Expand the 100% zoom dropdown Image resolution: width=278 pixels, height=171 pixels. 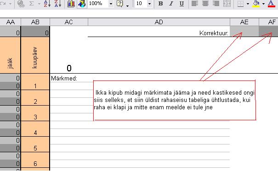pyautogui.click(x=111, y=4)
